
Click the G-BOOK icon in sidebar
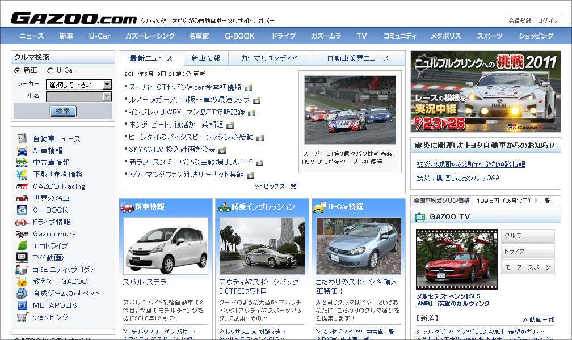(x=22, y=210)
